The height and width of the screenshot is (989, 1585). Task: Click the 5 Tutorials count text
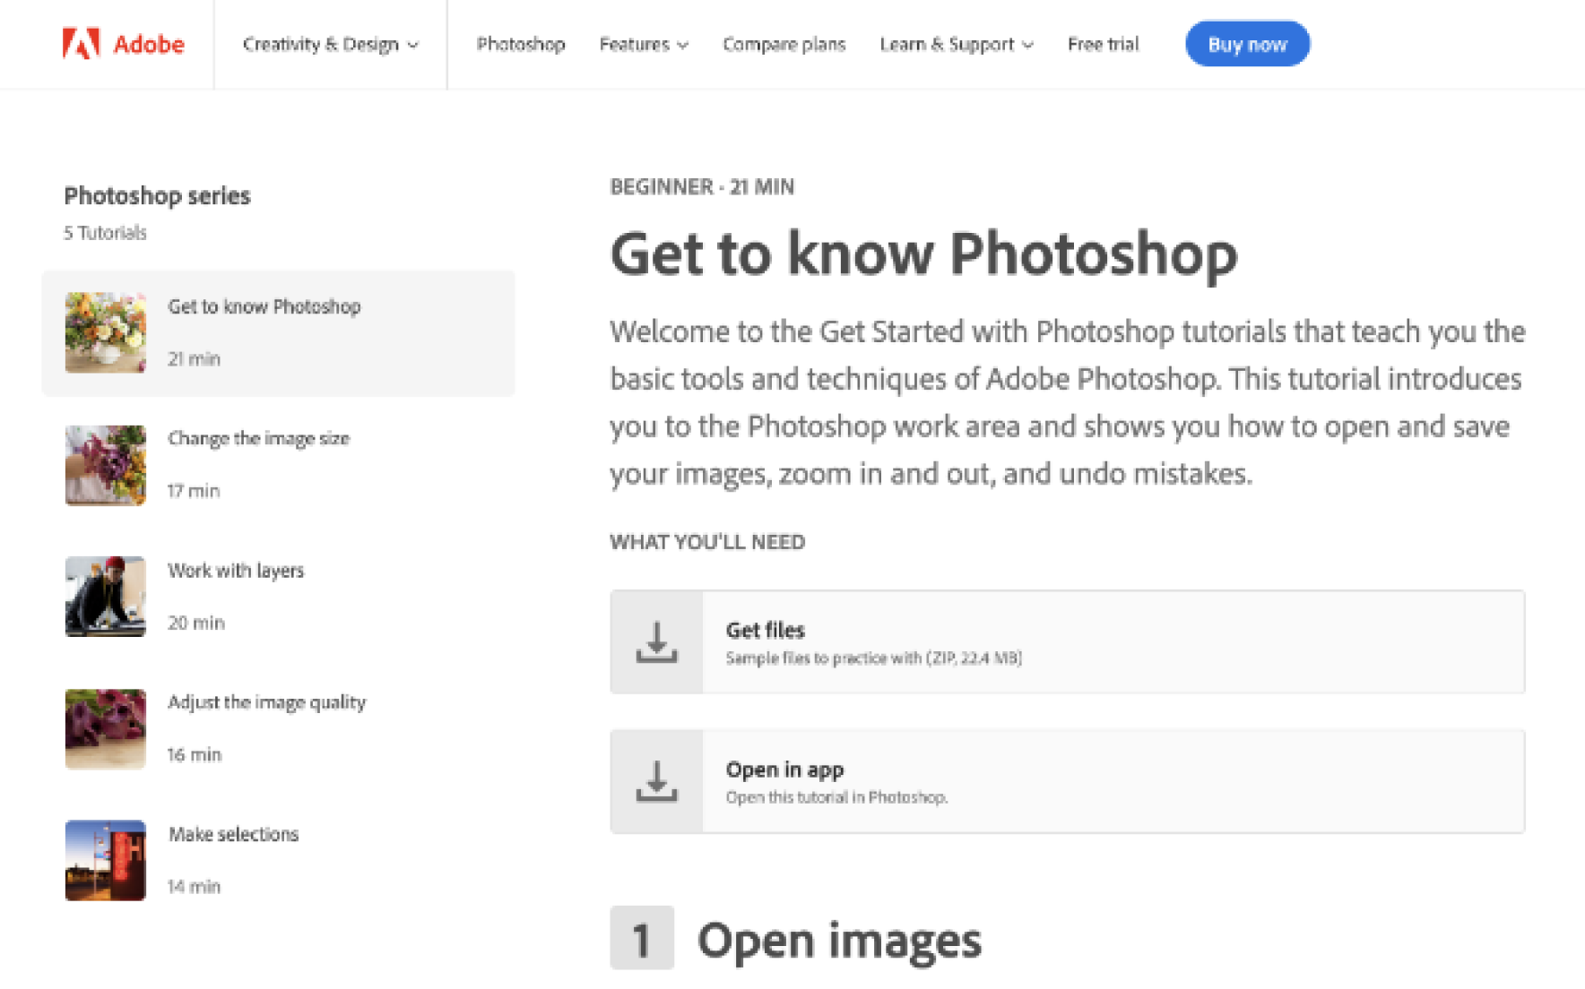click(x=105, y=233)
